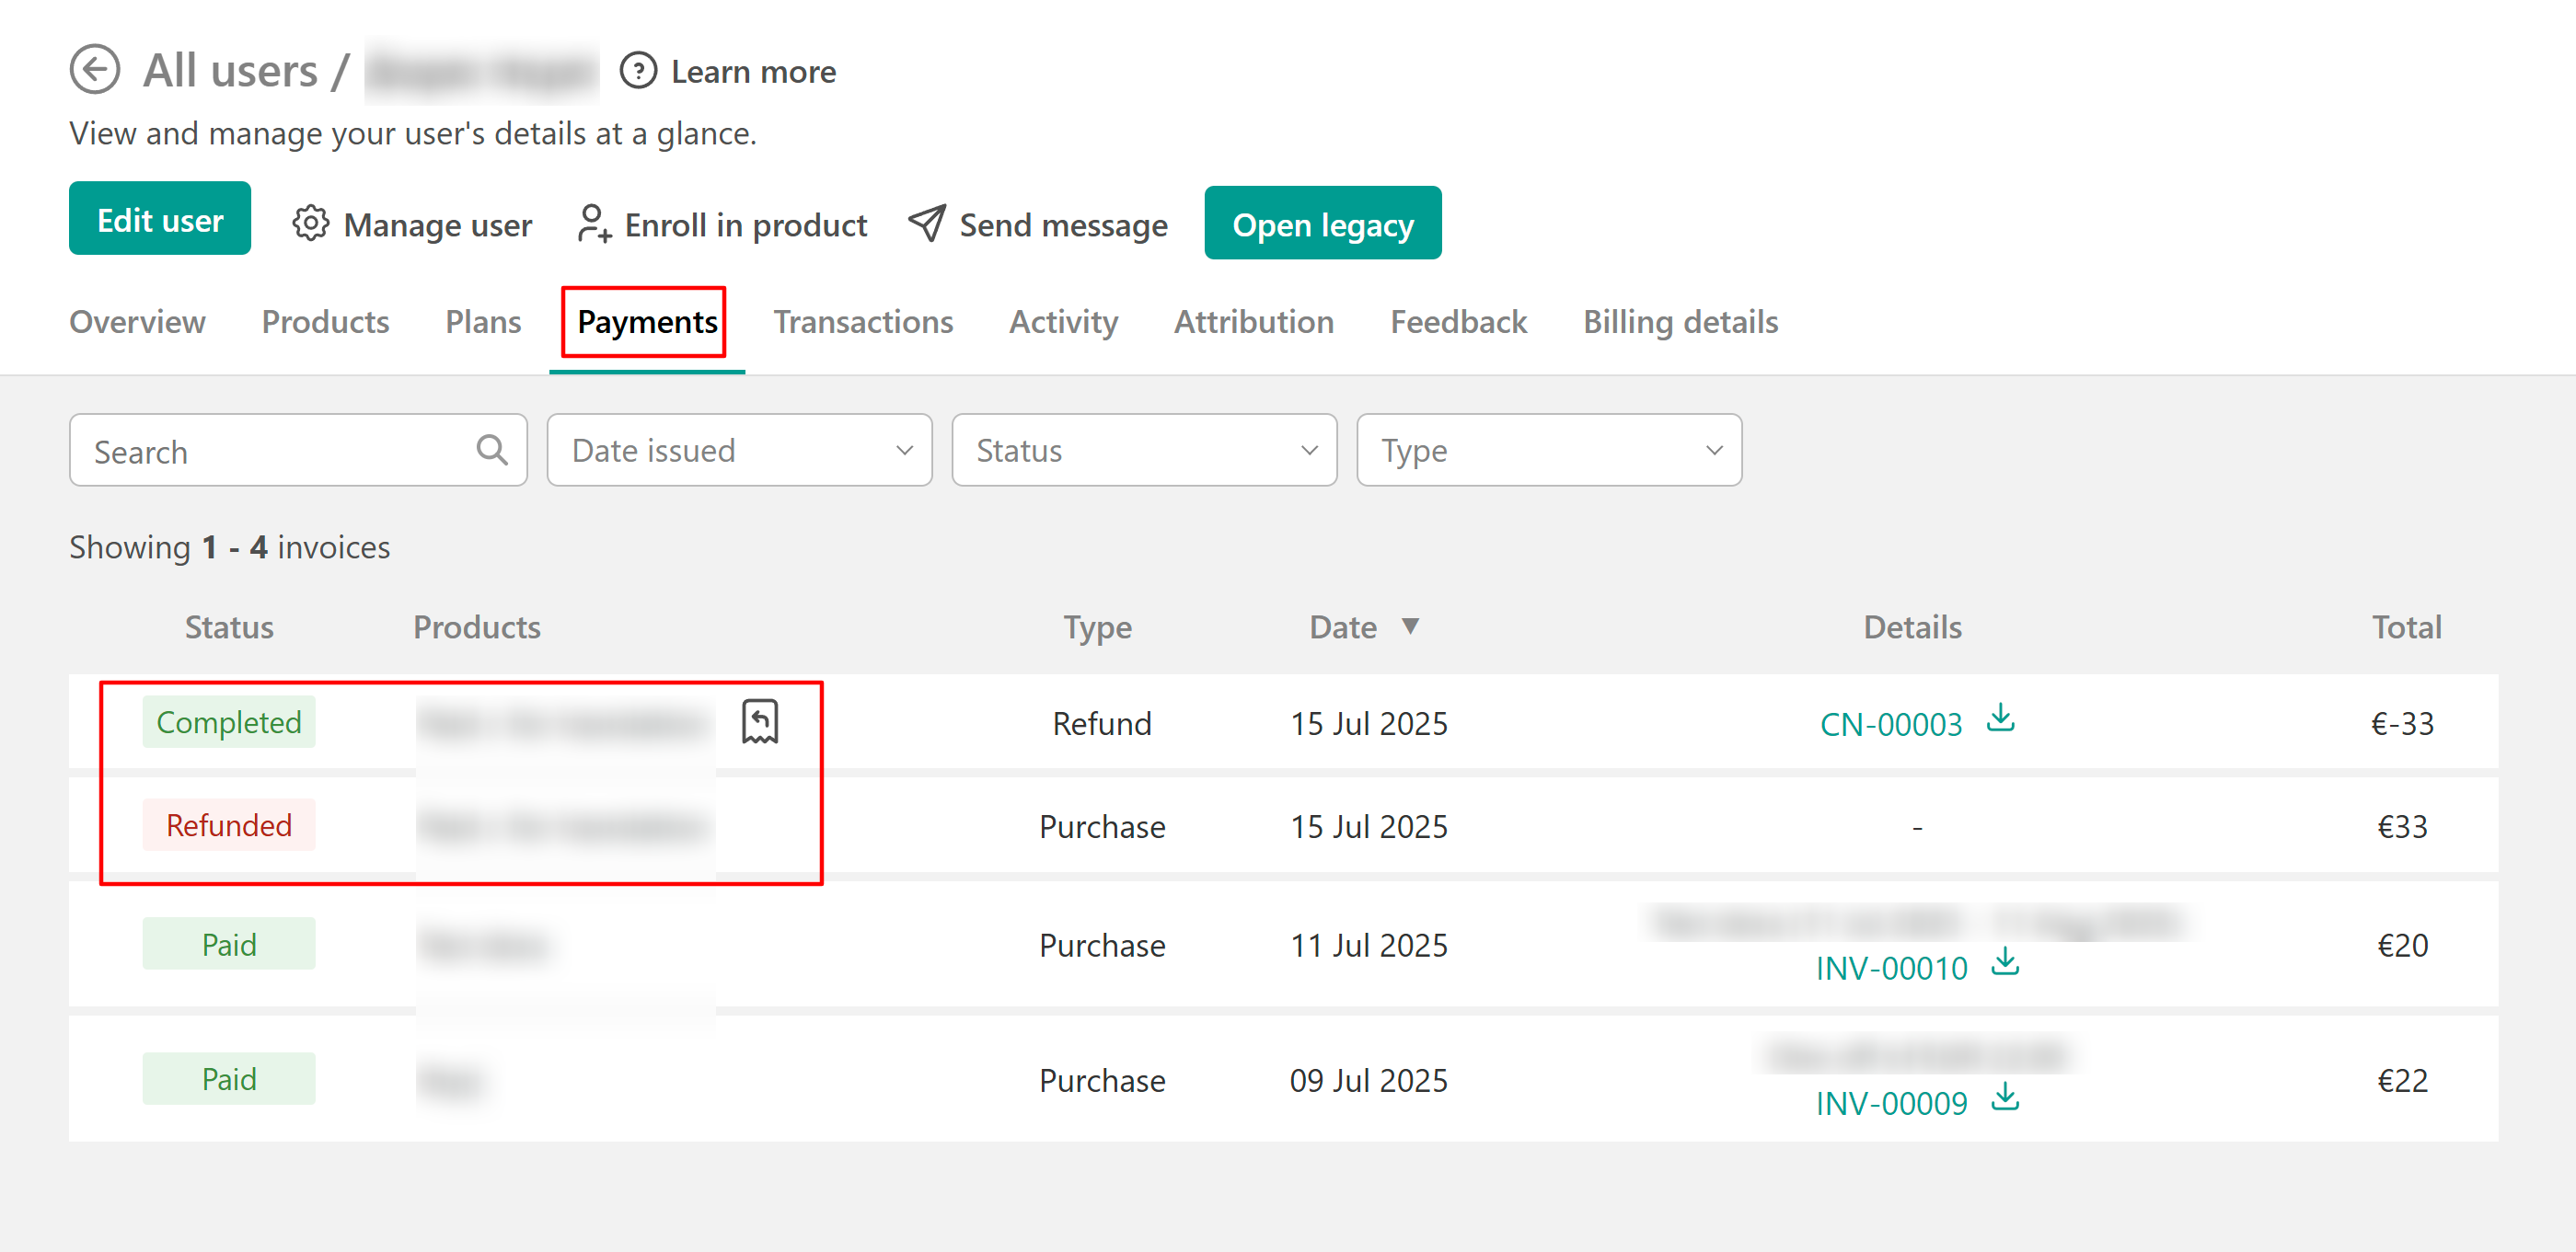Expand the Date issued dropdown

click(739, 451)
